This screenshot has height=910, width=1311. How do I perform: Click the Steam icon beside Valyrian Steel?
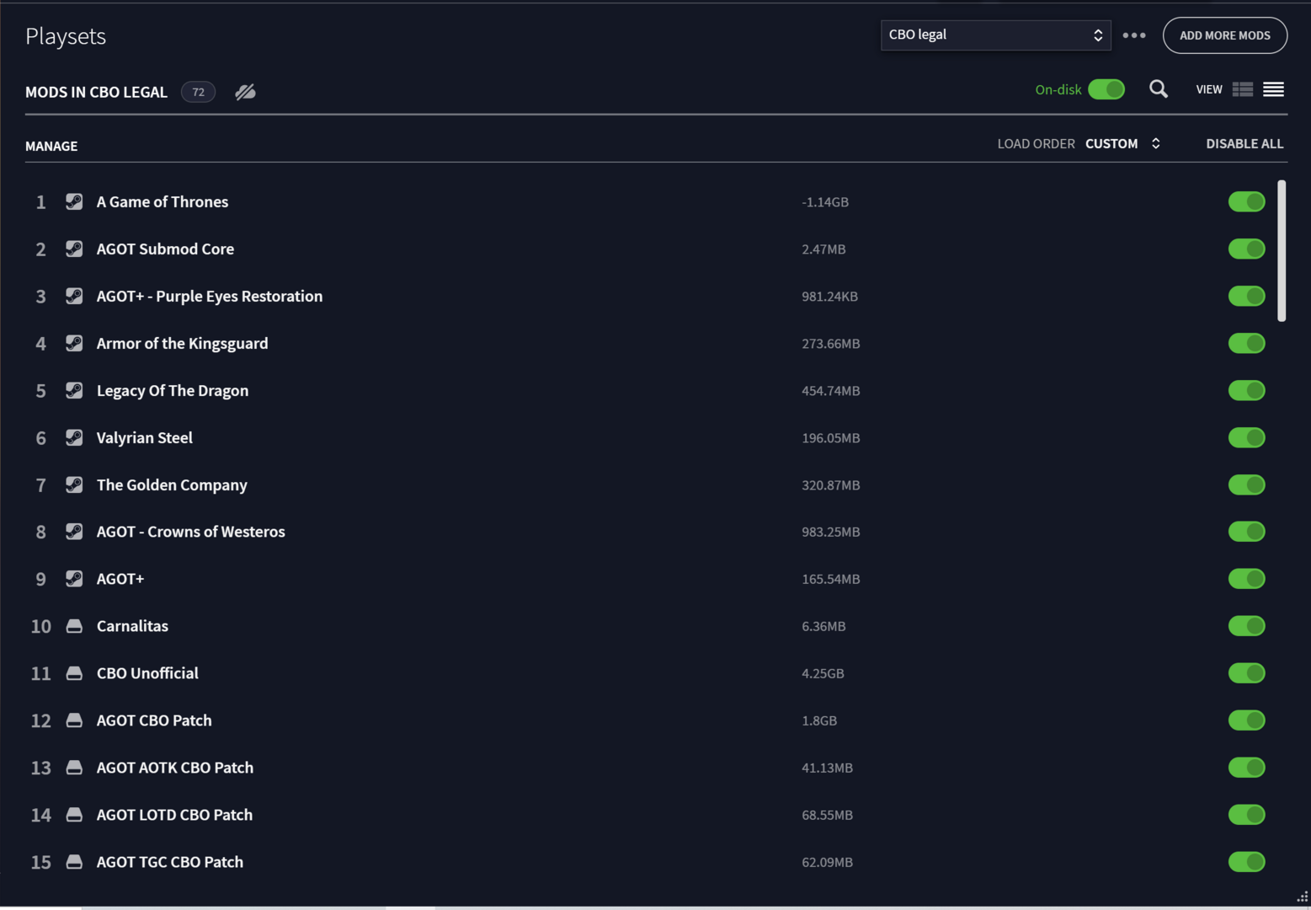74,437
